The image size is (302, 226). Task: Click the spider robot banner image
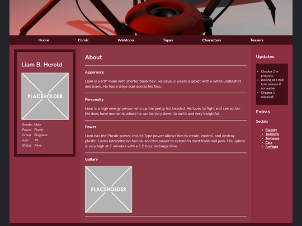click(x=151, y=17)
